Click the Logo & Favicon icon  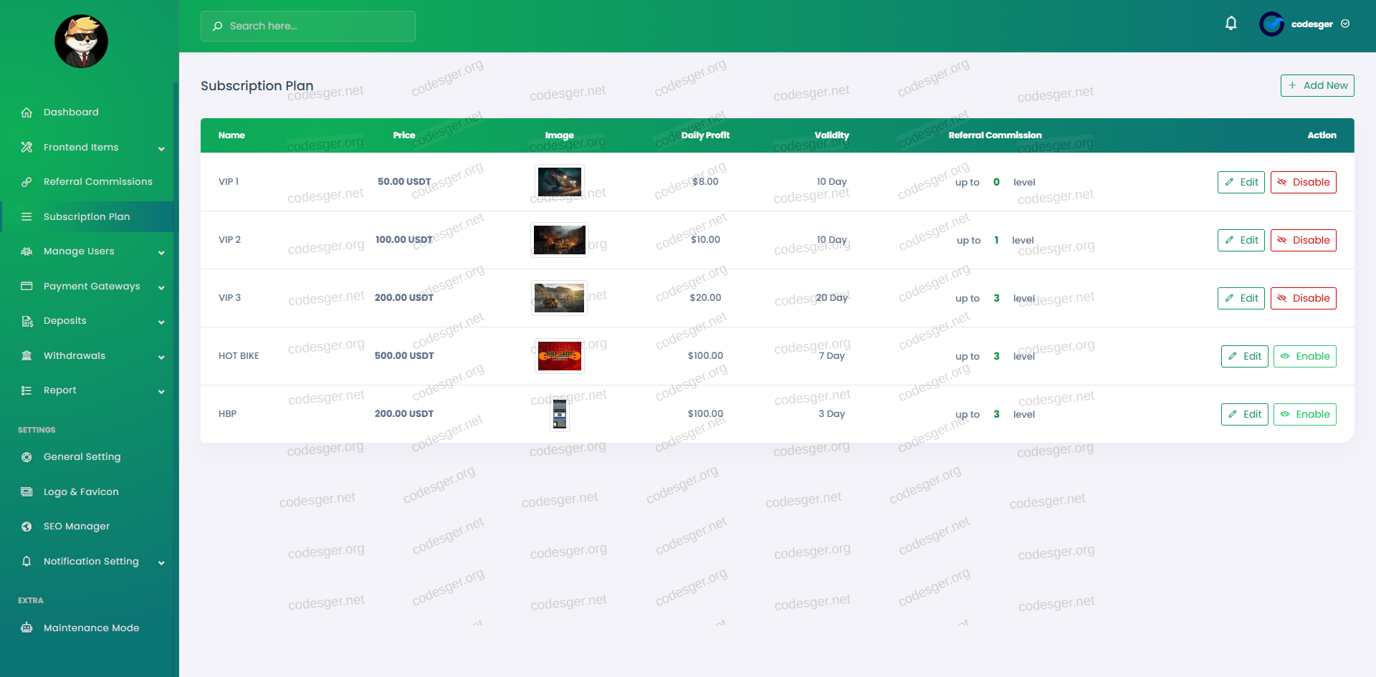pos(27,492)
